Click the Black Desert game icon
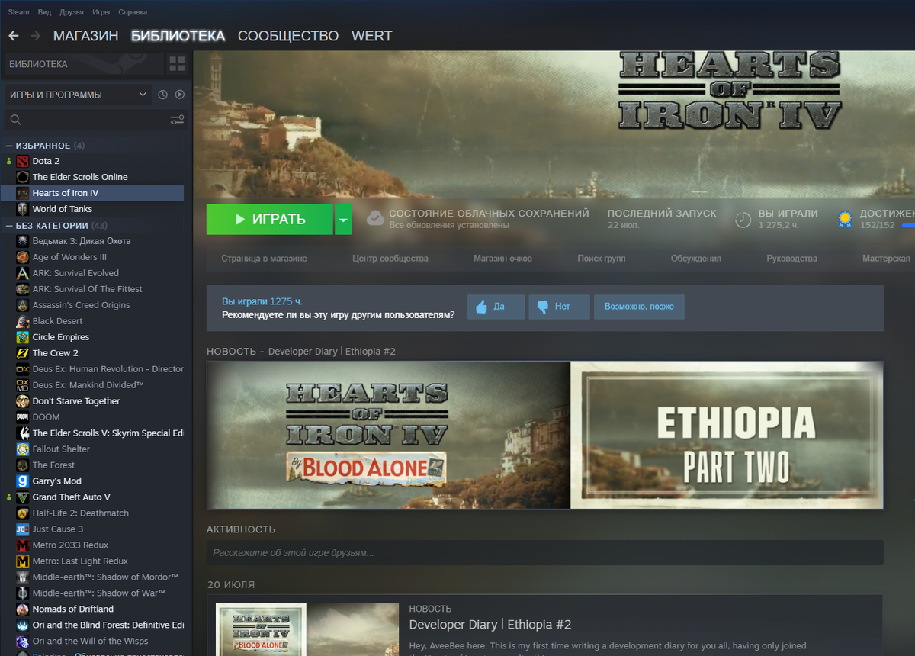 click(x=23, y=321)
